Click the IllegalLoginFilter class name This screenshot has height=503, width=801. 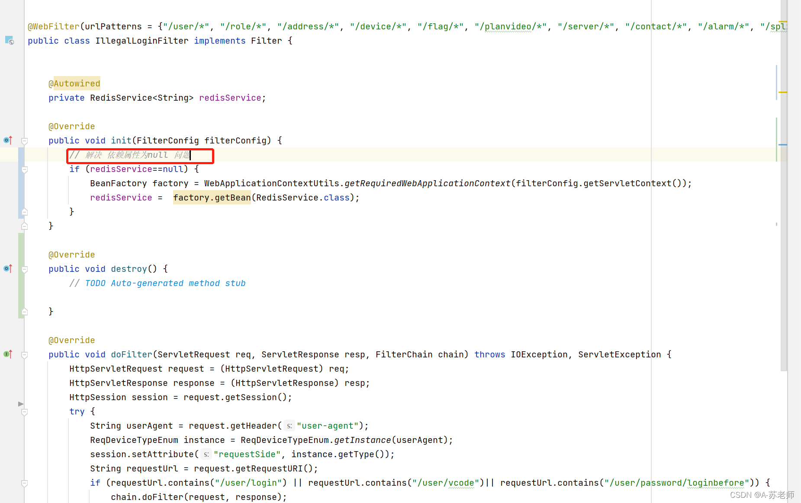point(142,41)
